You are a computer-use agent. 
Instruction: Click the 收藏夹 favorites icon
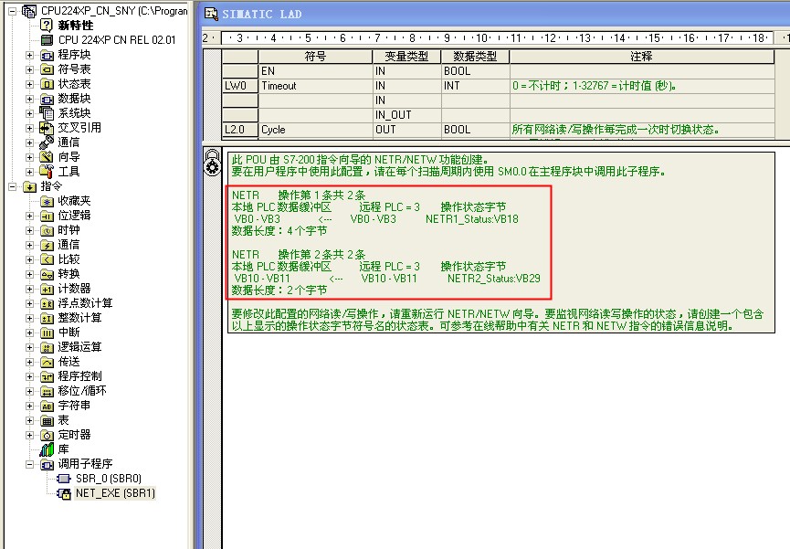pyautogui.click(x=47, y=202)
